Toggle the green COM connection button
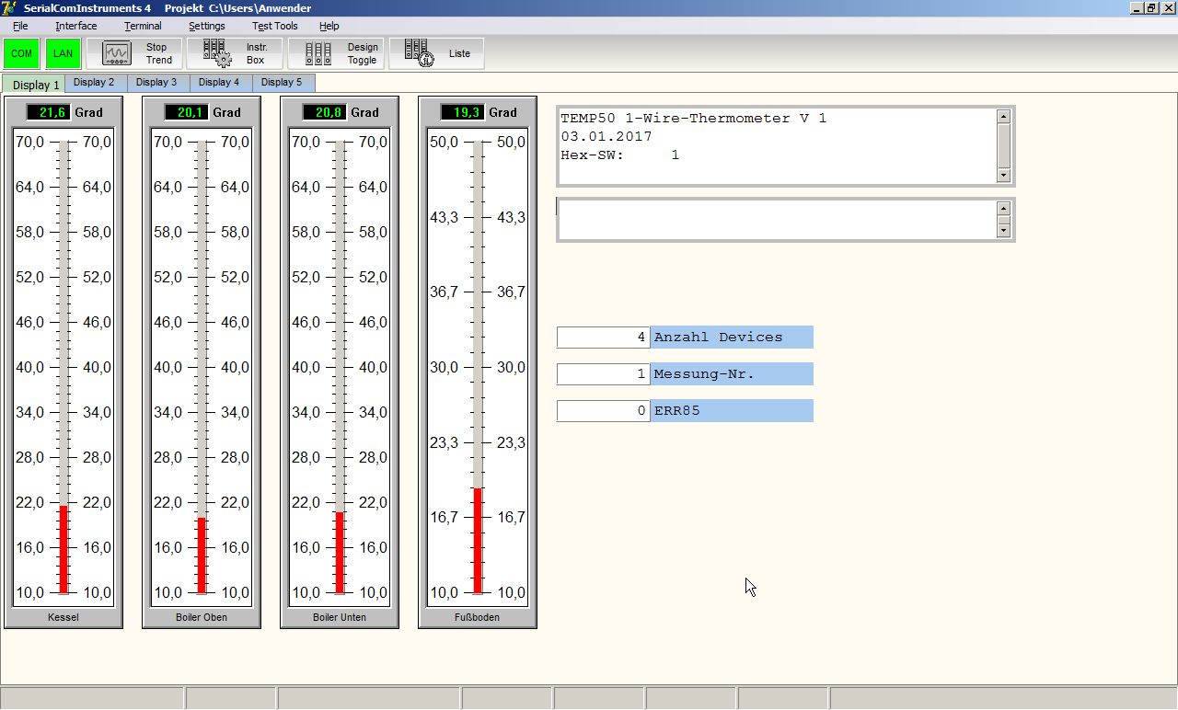The width and height of the screenshot is (1178, 710). [x=21, y=53]
